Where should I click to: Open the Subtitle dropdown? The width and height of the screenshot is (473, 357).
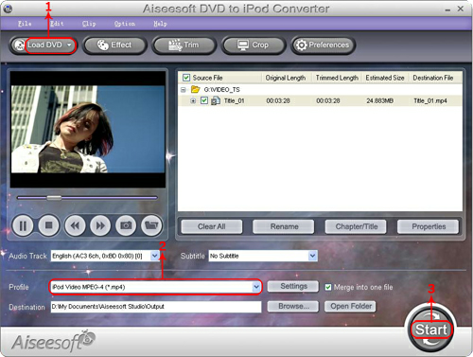point(312,256)
